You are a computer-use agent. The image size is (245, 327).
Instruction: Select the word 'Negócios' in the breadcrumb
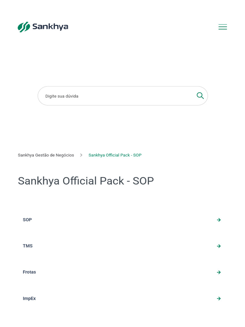[x=65, y=155]
